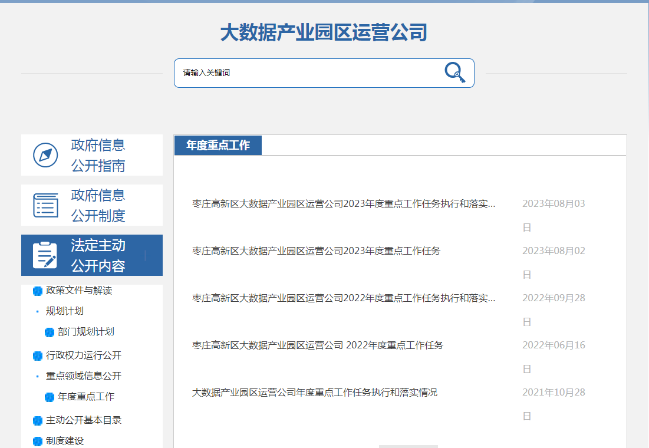
Task: Click the compass icon for 政府信息公开指南
Action: (45, 155)
